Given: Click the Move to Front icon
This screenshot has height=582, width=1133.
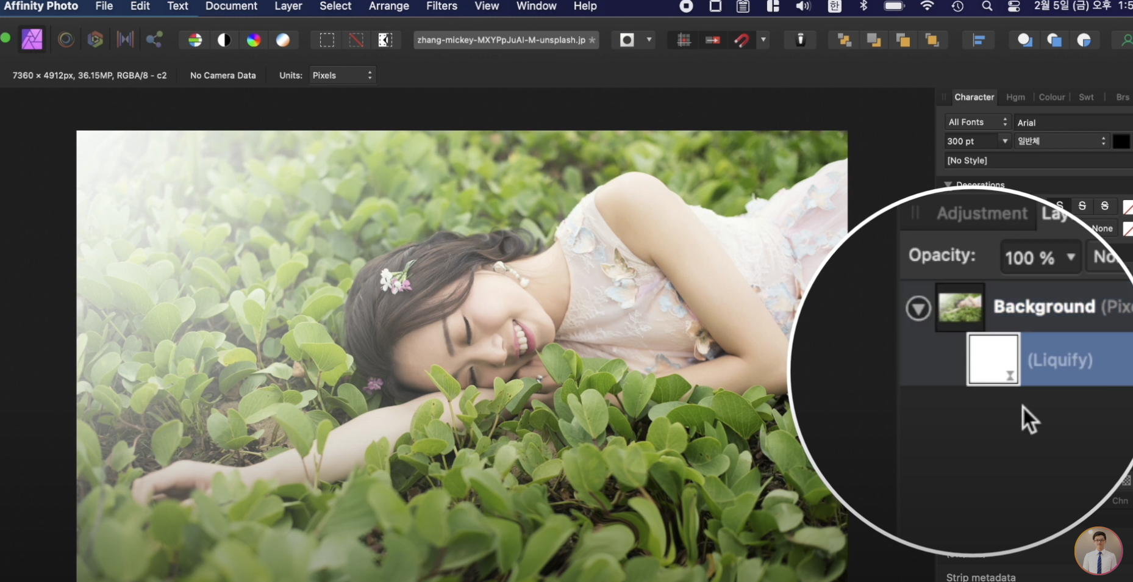Looking at the screenshot, I should coord(932,40).
